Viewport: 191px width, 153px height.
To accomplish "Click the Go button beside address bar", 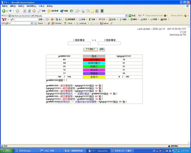I will pyautogui.click(x=132, y=16).
